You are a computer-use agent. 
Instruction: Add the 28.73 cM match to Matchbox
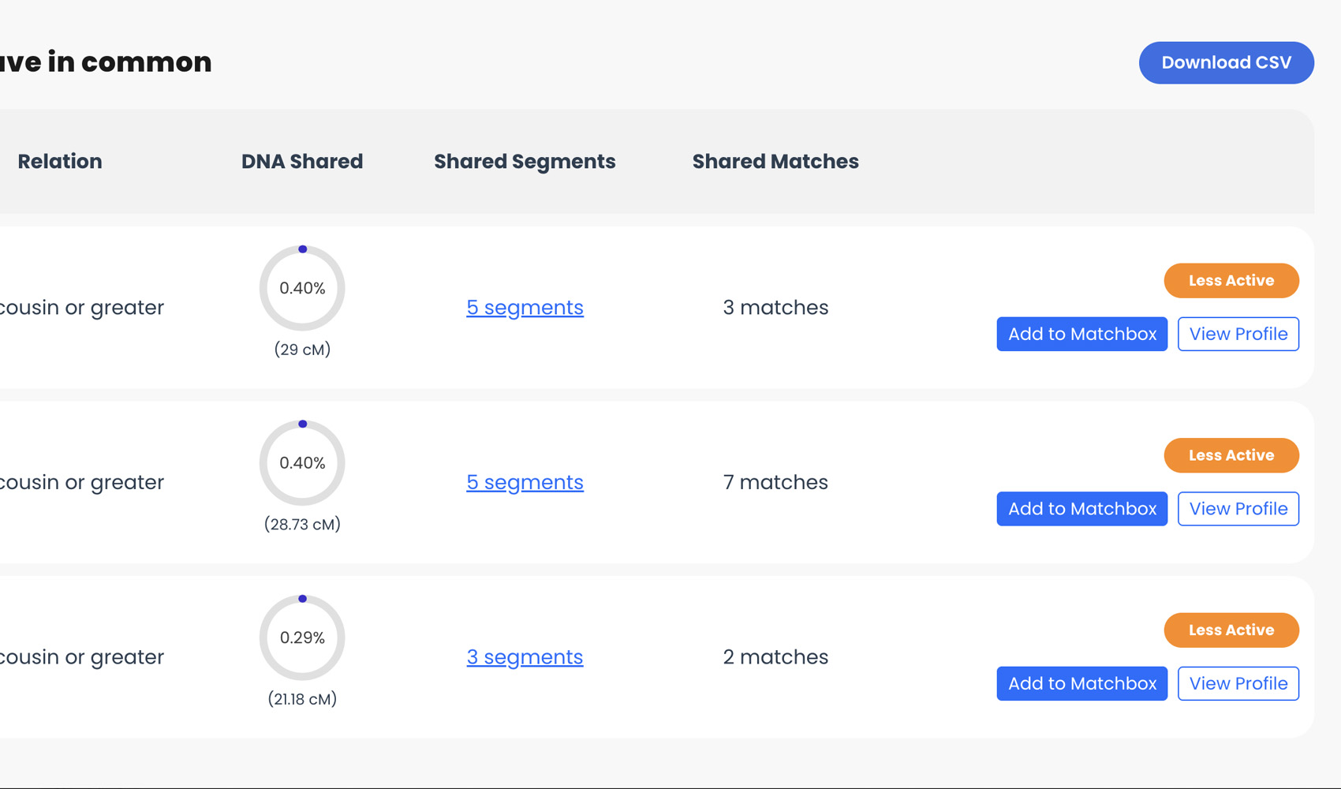coord(1081,509)
